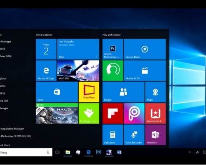Launch the Calculator tile
Screen dimensions: 206x165
113,135
